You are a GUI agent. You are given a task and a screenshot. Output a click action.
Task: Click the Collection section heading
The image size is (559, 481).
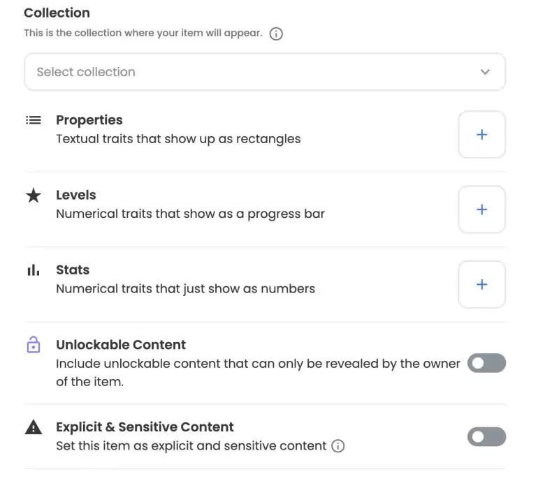click(57, 13)
